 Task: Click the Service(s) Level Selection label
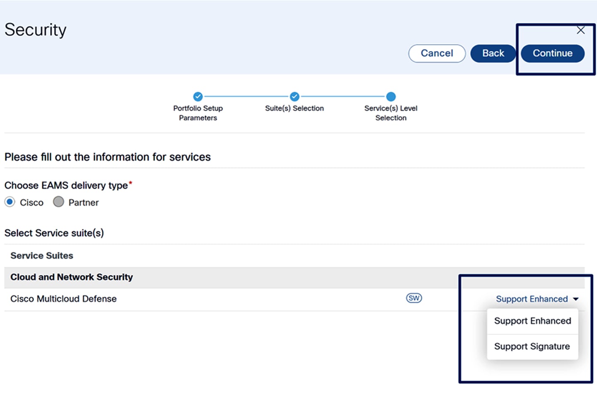(391, 113)
